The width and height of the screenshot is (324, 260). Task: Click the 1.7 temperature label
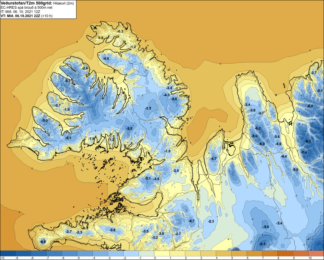coord(79,222)
